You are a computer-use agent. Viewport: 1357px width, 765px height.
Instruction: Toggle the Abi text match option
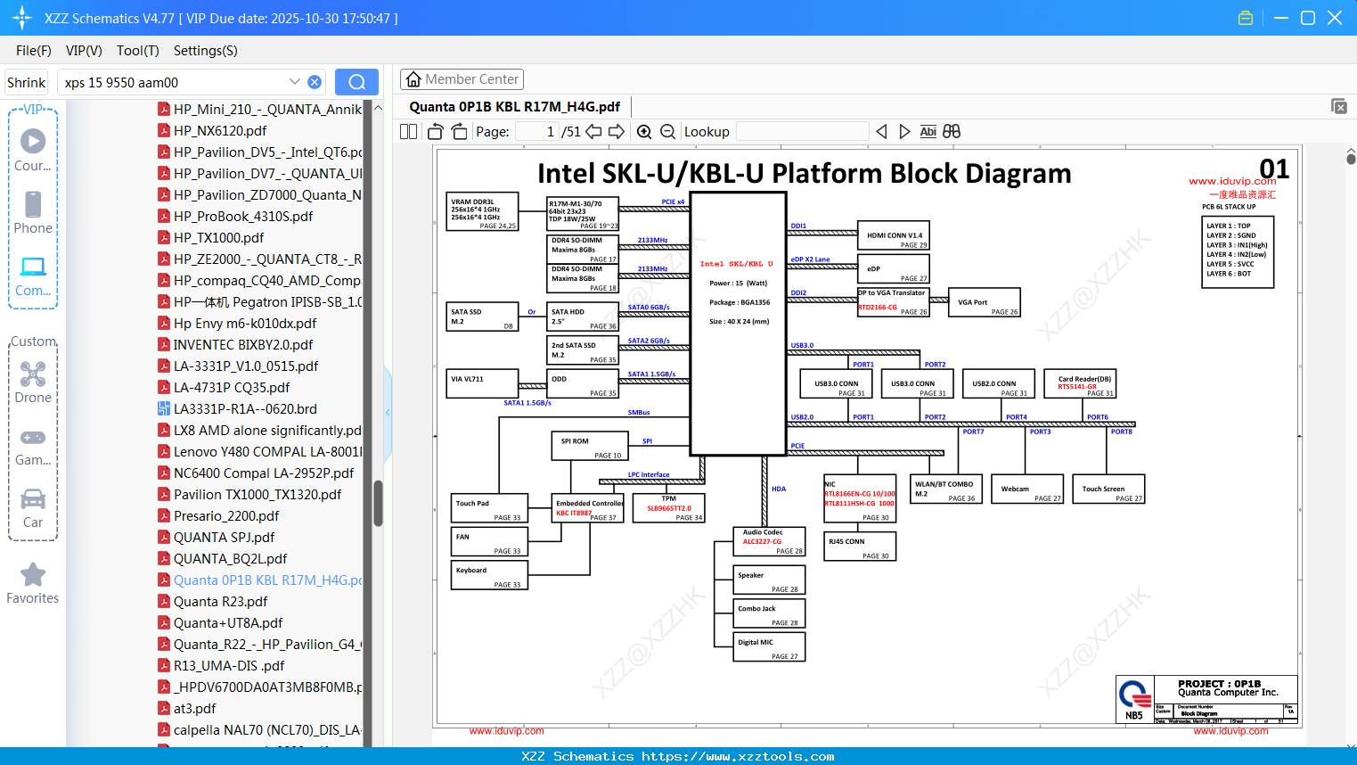(x=928, y=131)
